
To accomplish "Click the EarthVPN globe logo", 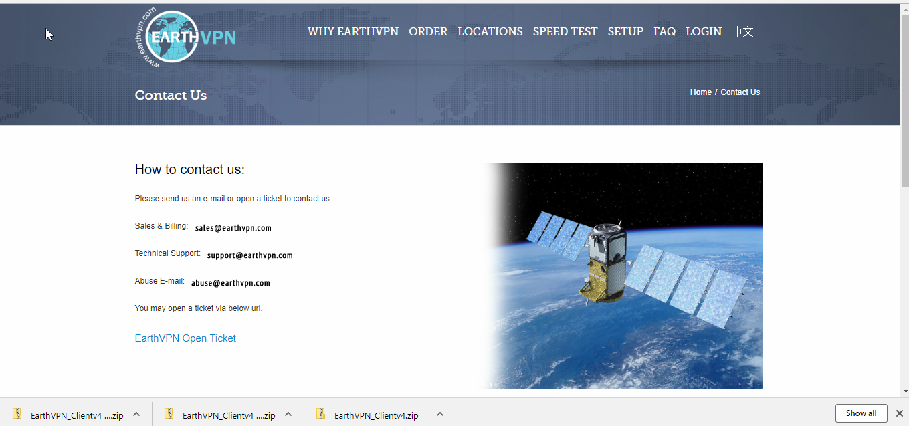I will [x=185, y=37].
